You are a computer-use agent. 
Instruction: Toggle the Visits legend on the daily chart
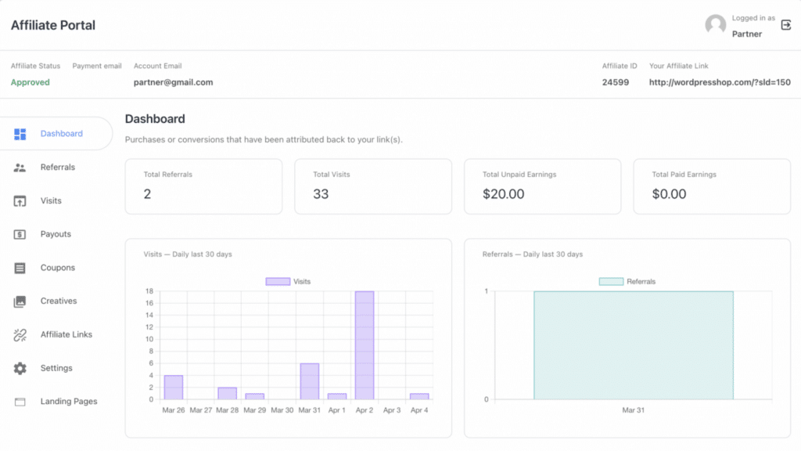(279, 281)
